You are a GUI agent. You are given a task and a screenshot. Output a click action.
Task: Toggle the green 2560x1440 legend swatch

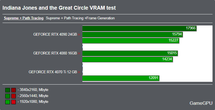pyautogui.click(x=7, y=96)
